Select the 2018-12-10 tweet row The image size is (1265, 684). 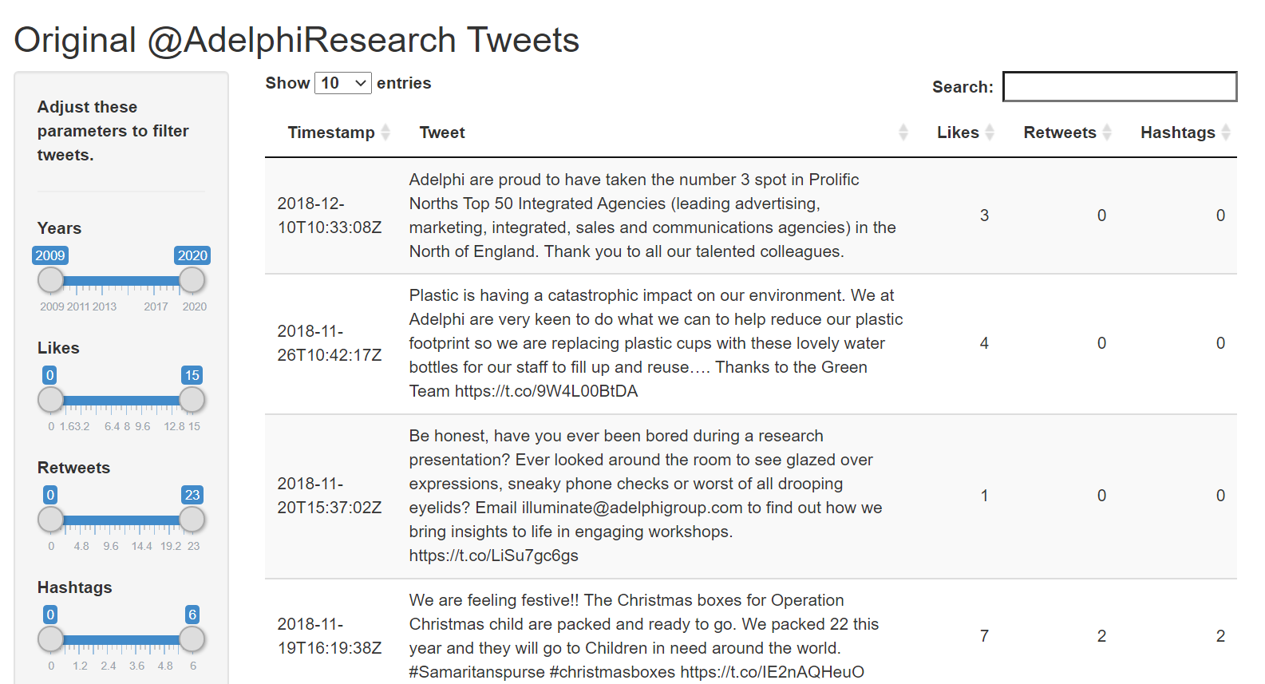pyautogui.click(x=751, y=215)
